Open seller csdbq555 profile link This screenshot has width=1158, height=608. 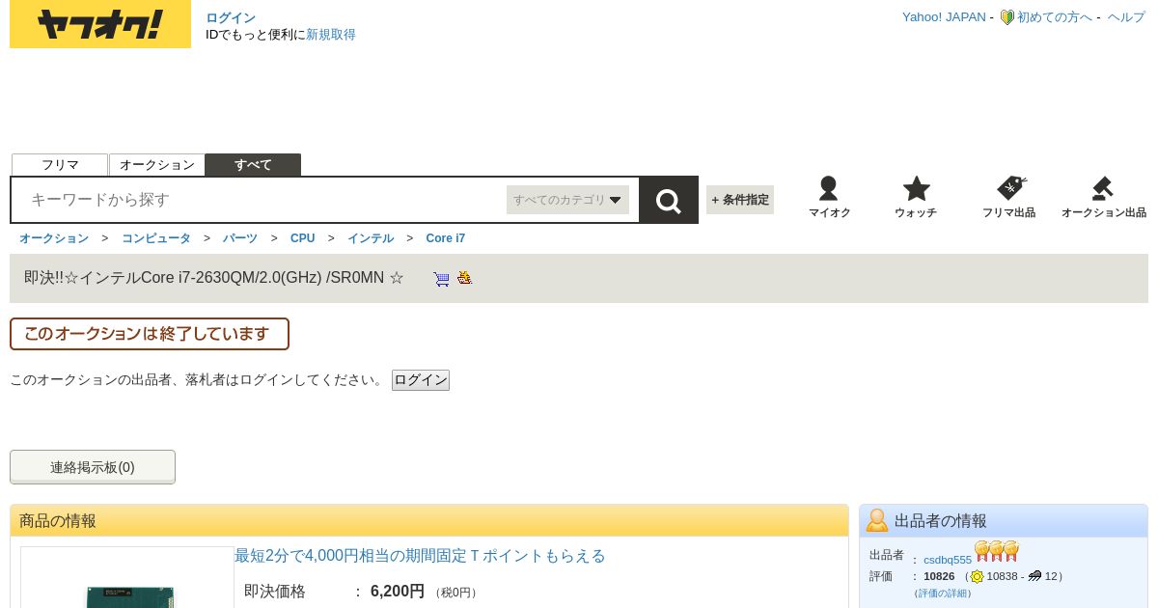click(x=948, y=560)
